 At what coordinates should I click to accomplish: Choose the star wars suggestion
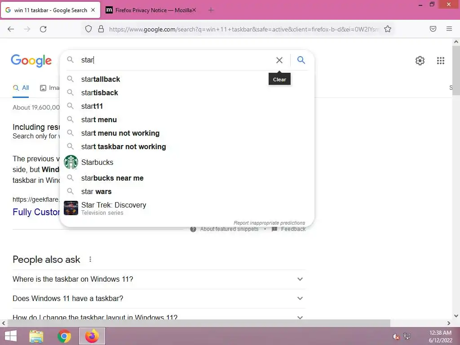187,191
